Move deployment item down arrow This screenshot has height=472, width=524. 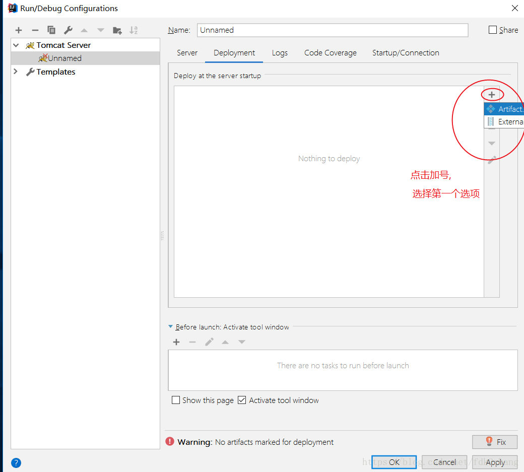492,143
